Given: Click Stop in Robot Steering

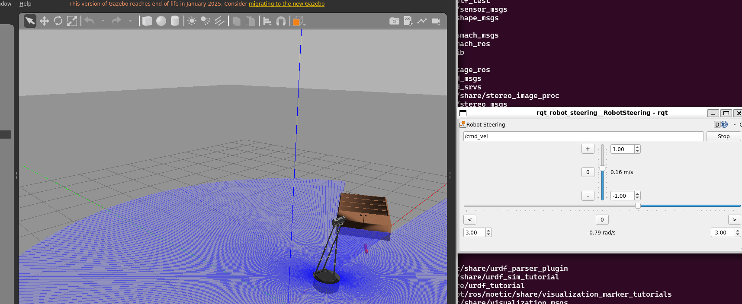Looking at the screenshot, I should click(723, 136).
